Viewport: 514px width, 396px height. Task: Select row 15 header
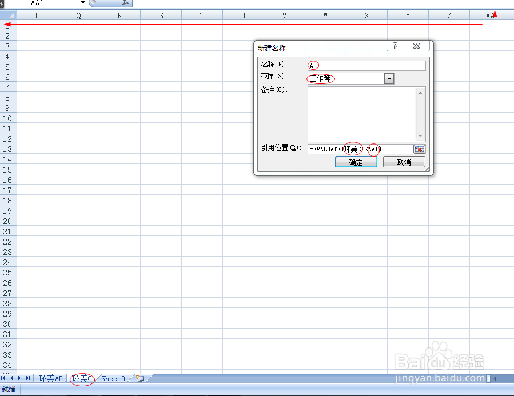[x=7, y=170]
